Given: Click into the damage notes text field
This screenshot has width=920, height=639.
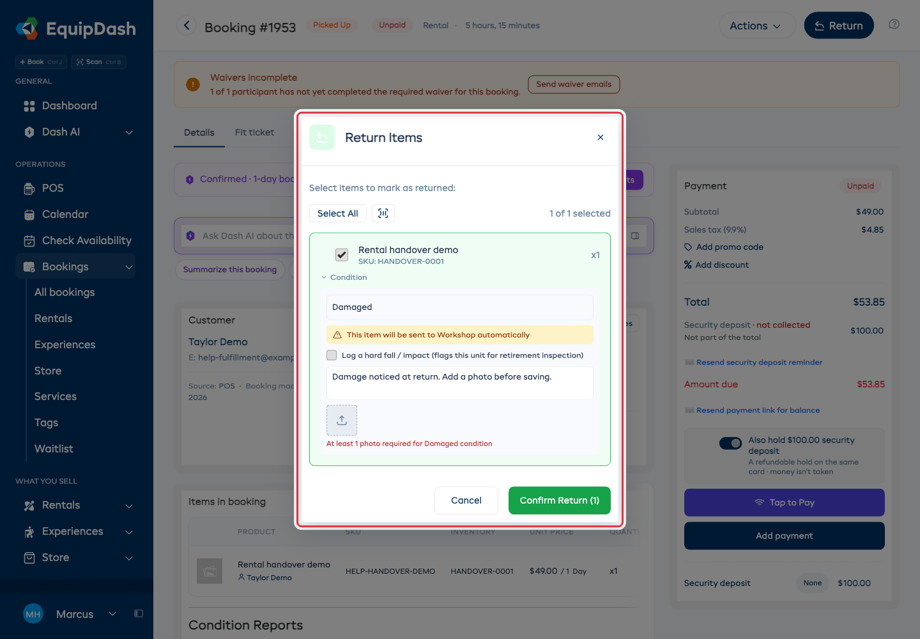Looking at the screenshot, I should 460,383.
